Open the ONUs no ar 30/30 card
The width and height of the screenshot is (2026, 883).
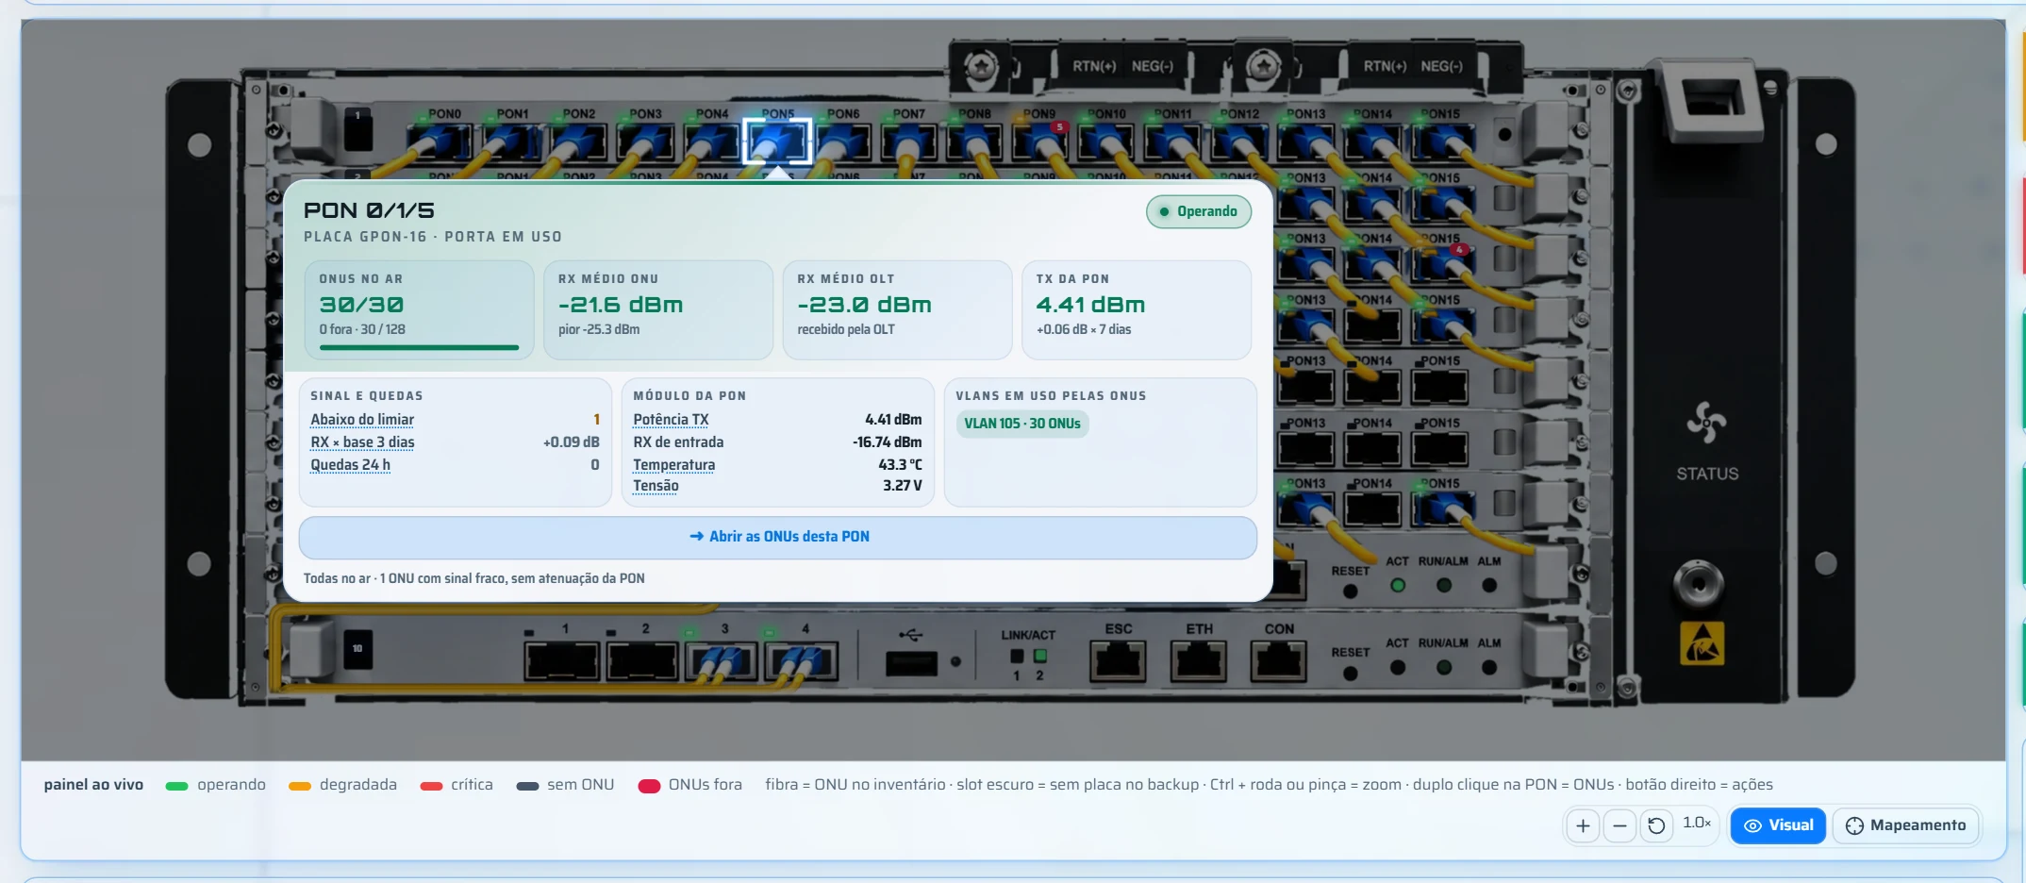click(x=419, y=310)
